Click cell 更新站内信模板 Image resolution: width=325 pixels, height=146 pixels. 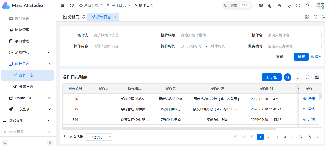click(x=170, y=99)
